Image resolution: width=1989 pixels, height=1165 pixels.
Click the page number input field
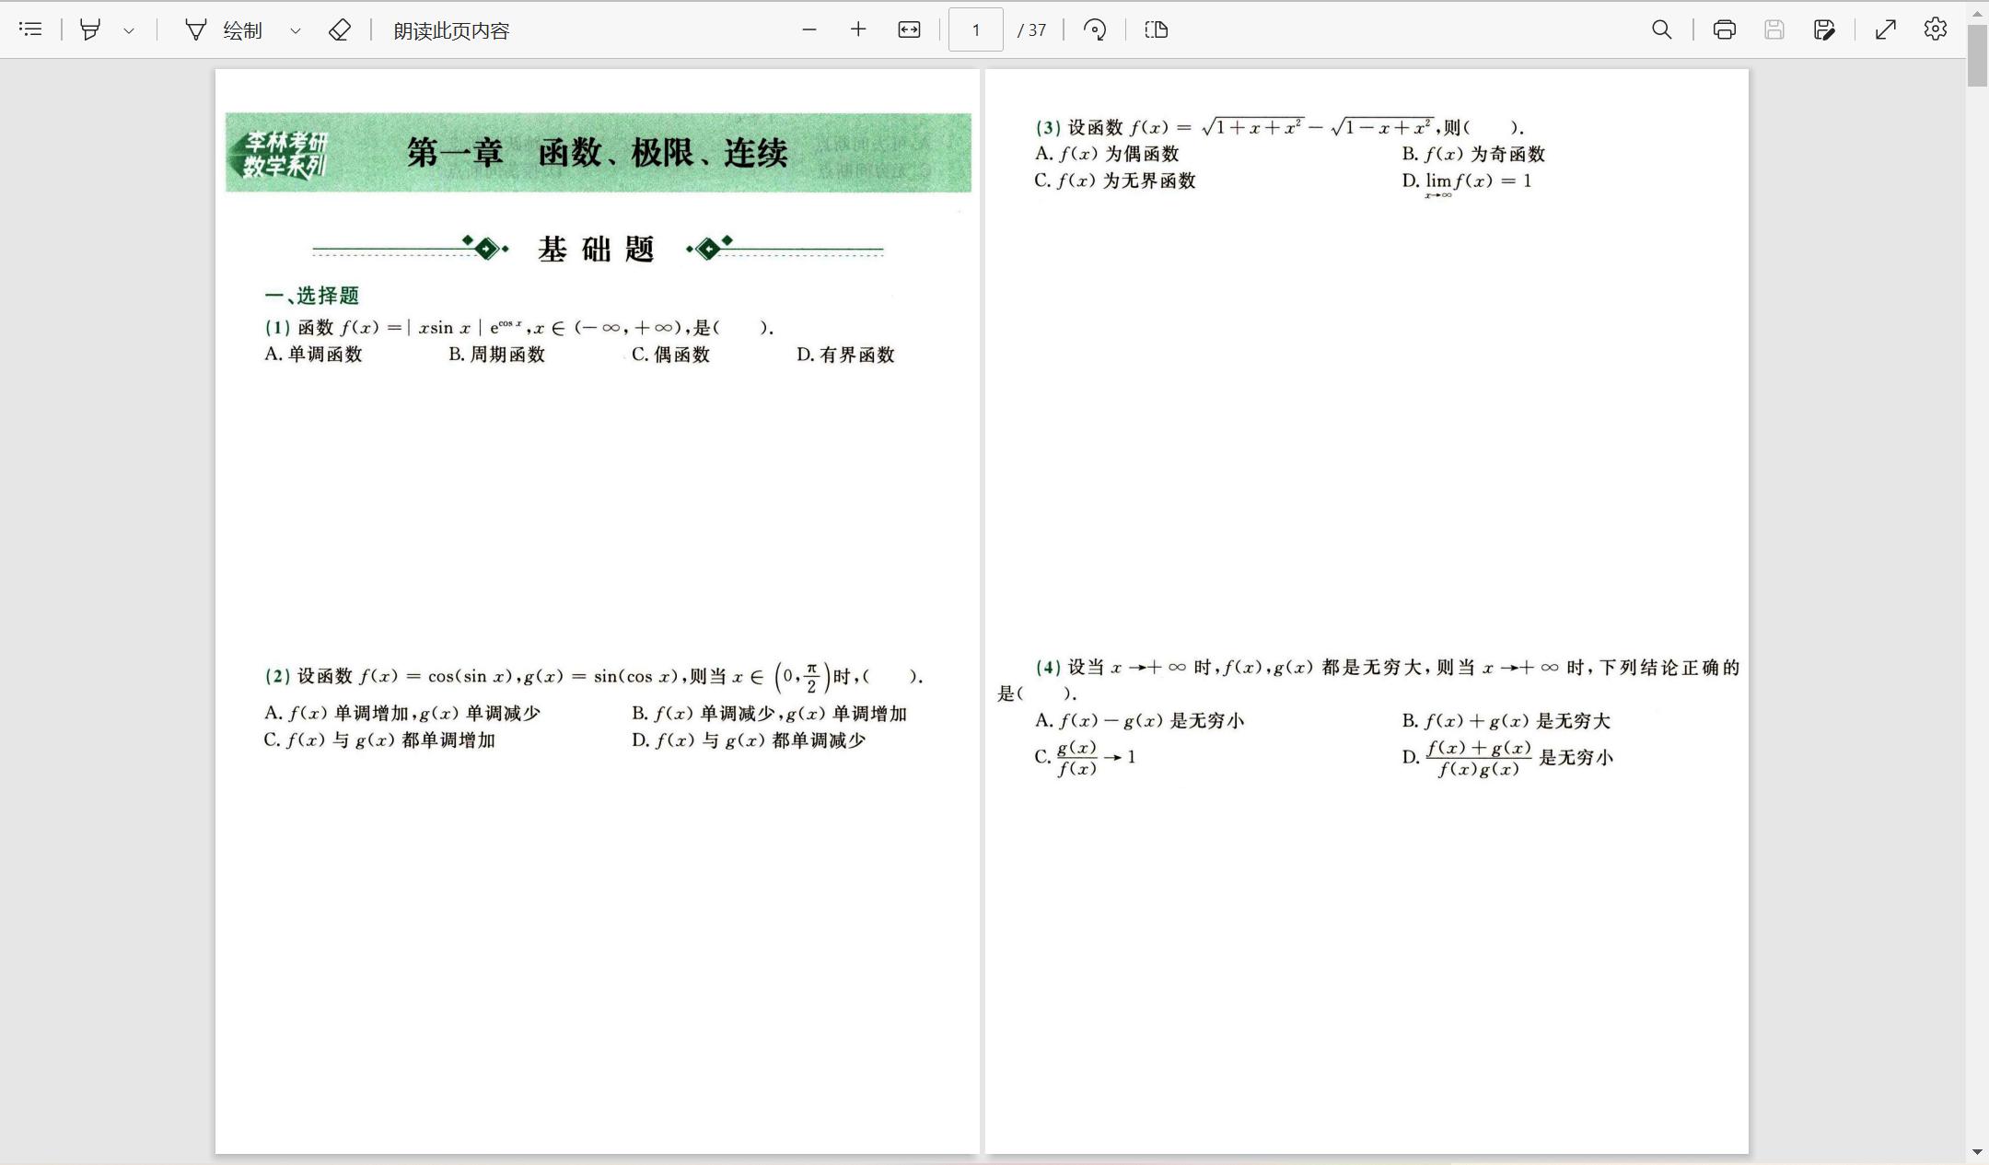tap(975, 29)
